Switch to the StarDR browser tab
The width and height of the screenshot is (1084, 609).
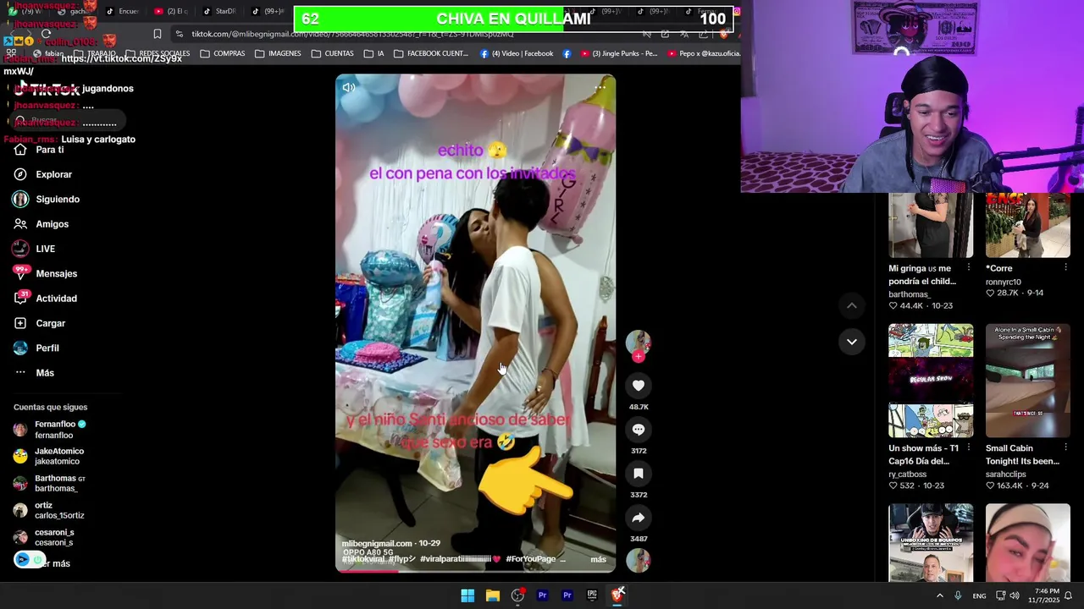tap(220, 12)
